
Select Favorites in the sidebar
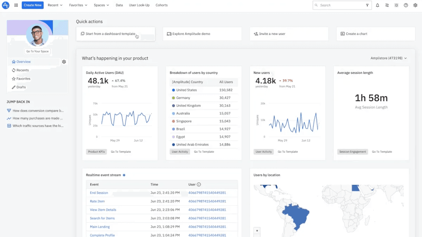tap(21, 79)
